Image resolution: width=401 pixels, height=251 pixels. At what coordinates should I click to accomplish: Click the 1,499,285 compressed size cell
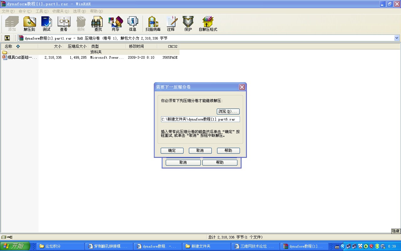click(x=78, y=57)
